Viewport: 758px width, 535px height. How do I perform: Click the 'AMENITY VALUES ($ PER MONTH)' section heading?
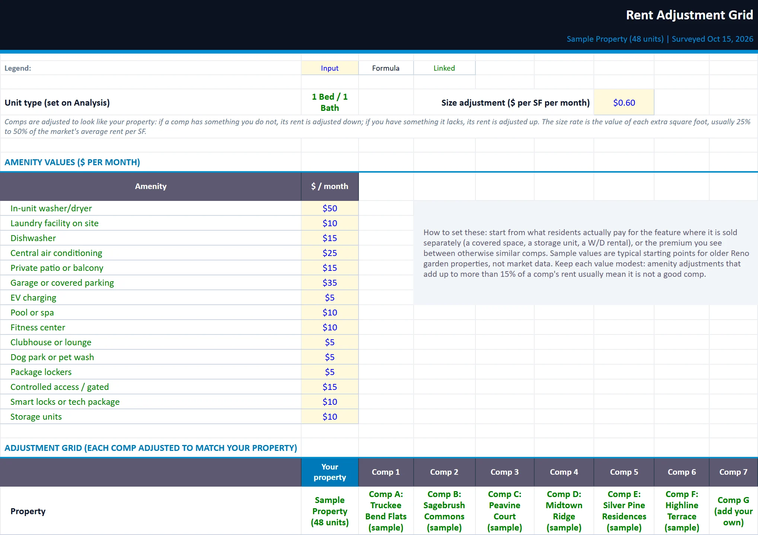point(72,162)
